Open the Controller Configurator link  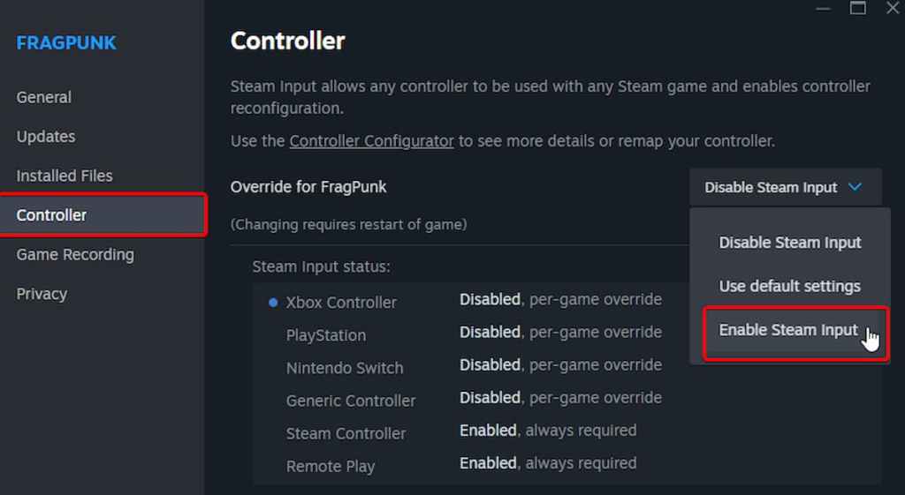pyautogui.click(x=371, y=141)
